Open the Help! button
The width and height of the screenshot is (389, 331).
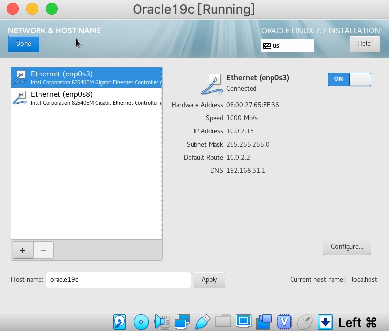click(365, 44)
